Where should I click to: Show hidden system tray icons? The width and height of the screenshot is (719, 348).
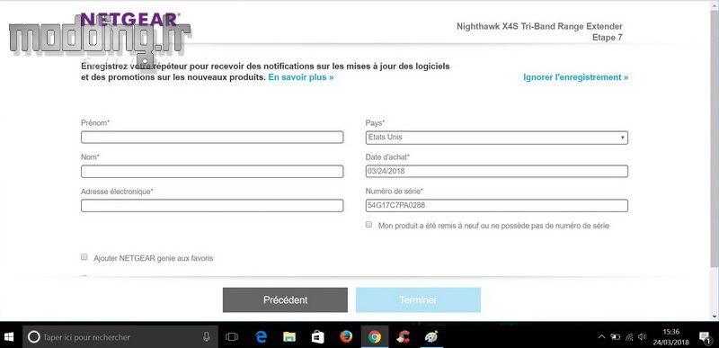pyautogui.click(x=601, y=337)
